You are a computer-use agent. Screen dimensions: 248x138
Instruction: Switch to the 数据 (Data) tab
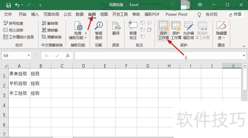click(x=80, y=14)
